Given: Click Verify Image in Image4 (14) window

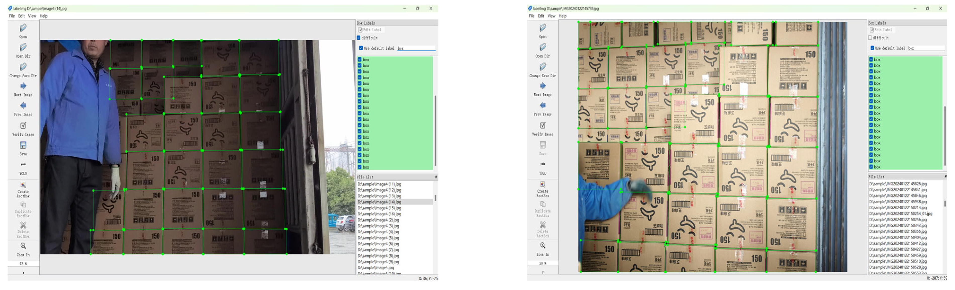Looking at the screenshot, I should [x=23, y=126].
